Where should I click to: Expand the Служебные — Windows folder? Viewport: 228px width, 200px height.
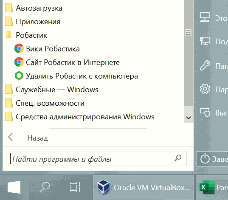[52, 90]
